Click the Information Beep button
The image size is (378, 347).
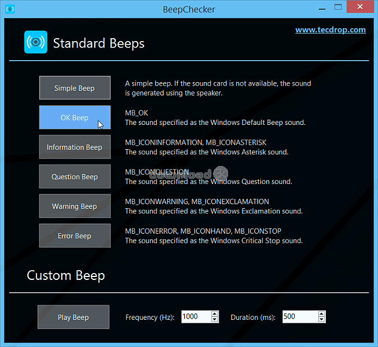click(x=75, y=147)
